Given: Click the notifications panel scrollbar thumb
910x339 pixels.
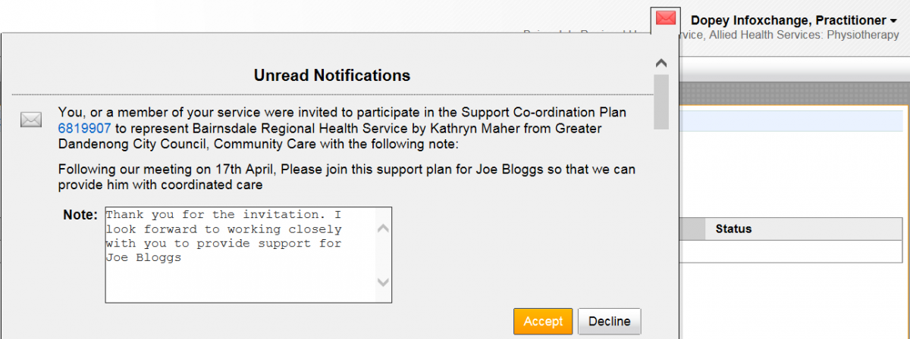Looking at the screenshot, I should (x=661, y=101).
